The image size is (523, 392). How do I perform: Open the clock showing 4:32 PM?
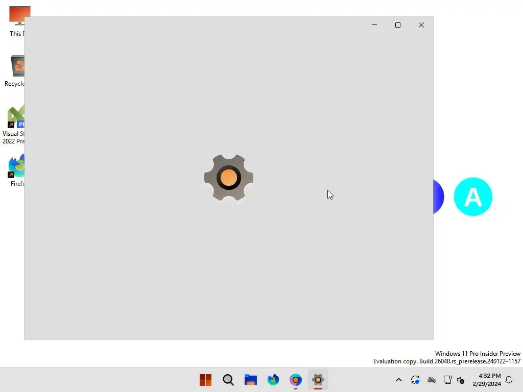486,380
